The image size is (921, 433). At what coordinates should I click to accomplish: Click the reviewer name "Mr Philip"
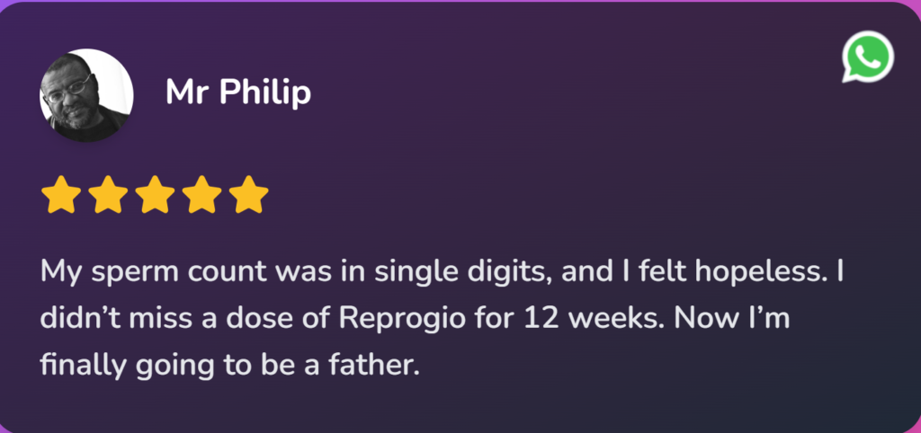click(238, 93)
